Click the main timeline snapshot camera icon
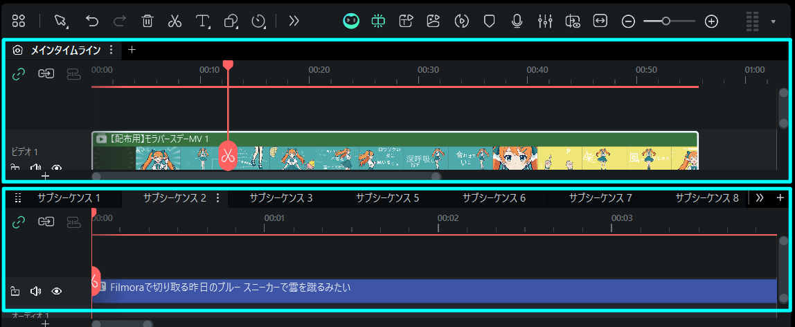 (18, 50)
